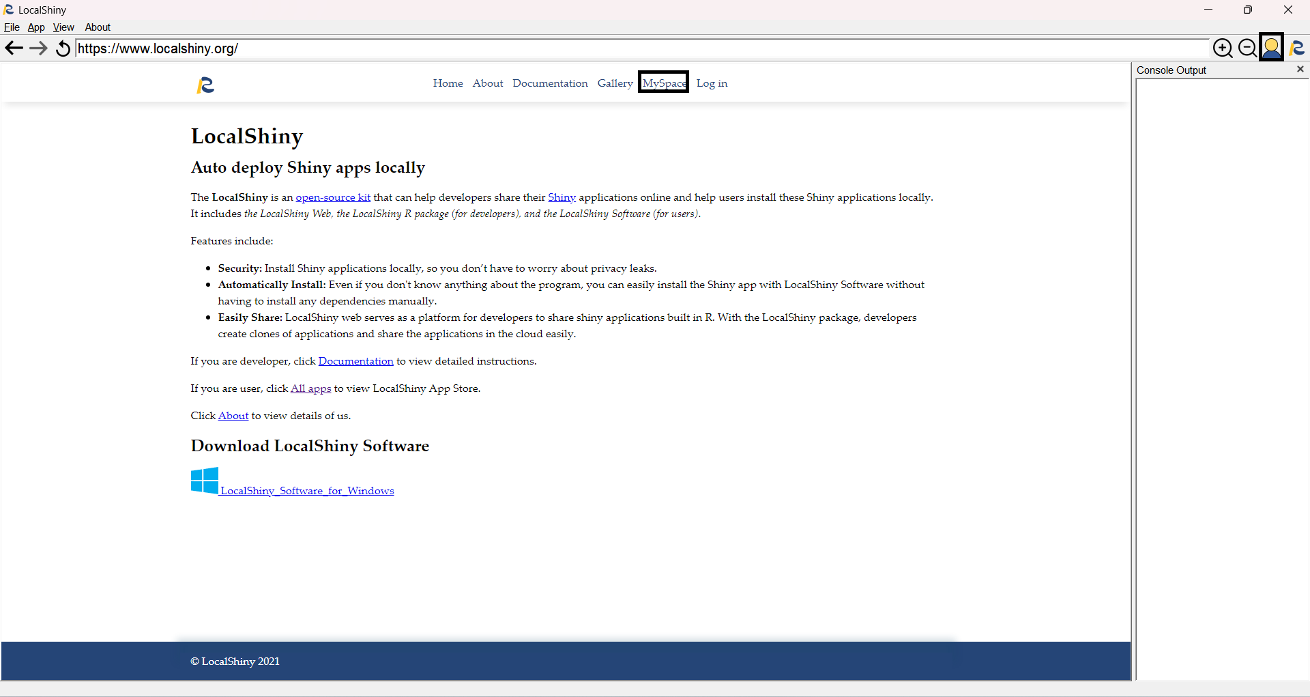Image resolution: width=1310 pixels, height=697 pixels.
Task: Click the 'LocalShiny' main heading
Action: [247, 137]
